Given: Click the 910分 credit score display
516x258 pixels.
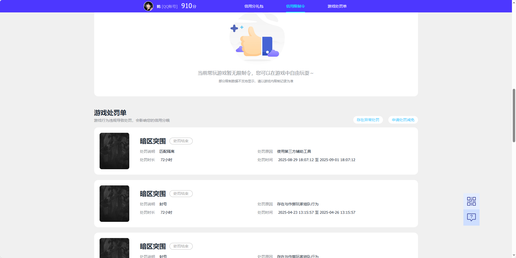Looking at the screenshot, I should point(188,5).
